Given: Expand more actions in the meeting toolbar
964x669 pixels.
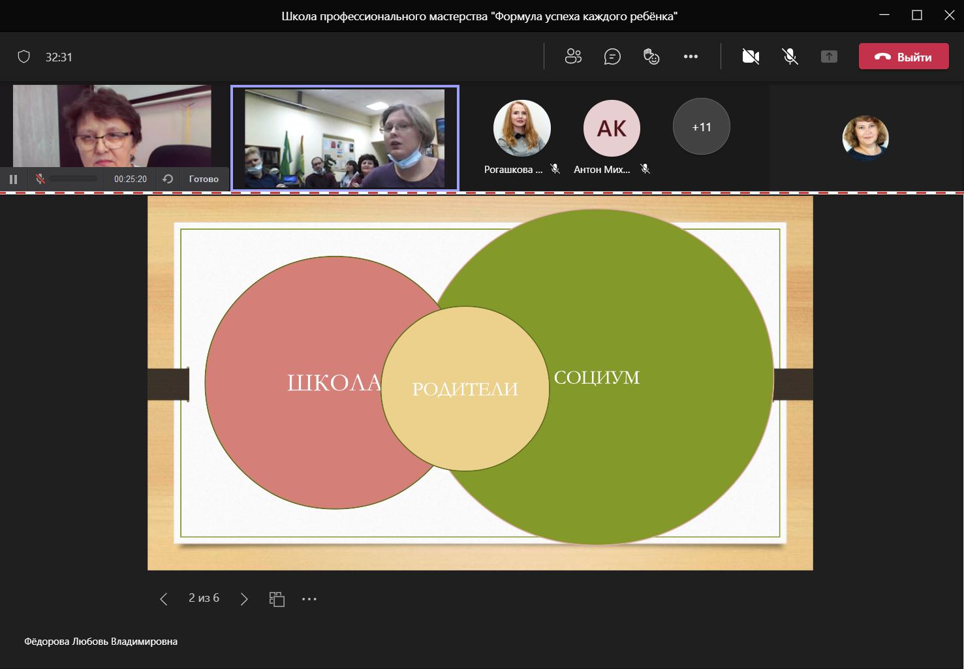Looking at the screenshot, I should tap(691, 57).
